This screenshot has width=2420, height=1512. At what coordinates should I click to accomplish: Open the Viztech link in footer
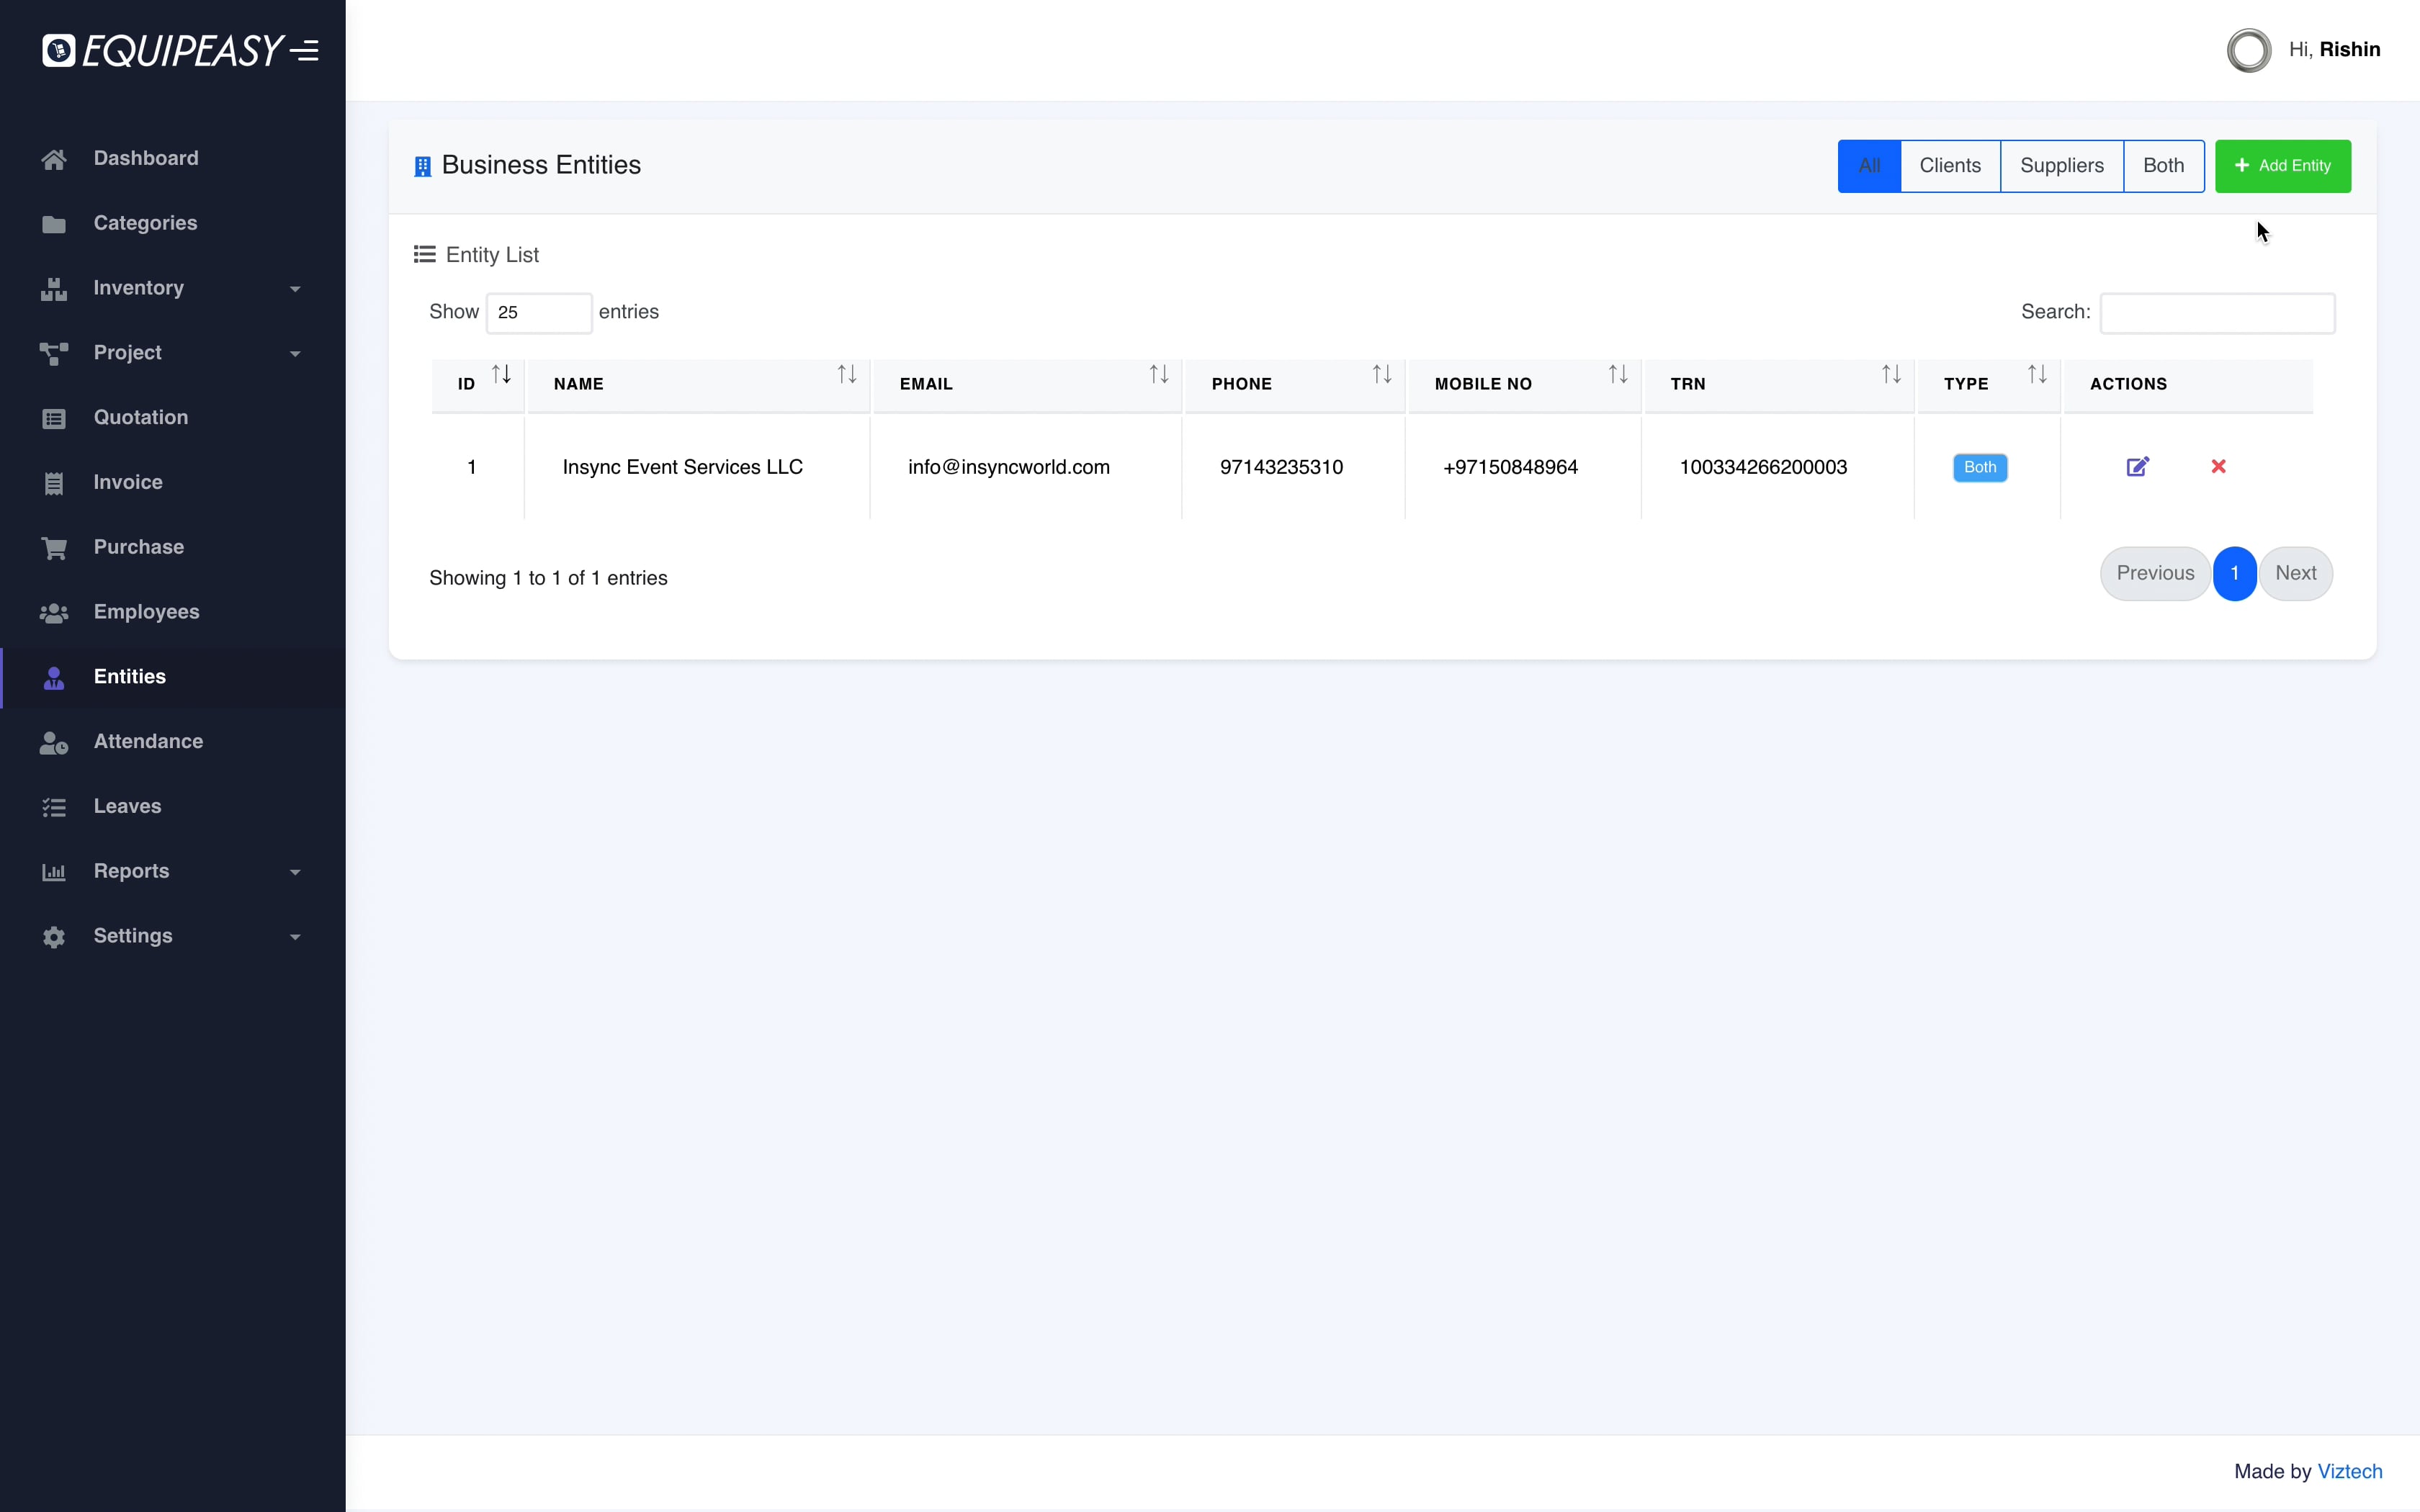pos(2349,1471)
